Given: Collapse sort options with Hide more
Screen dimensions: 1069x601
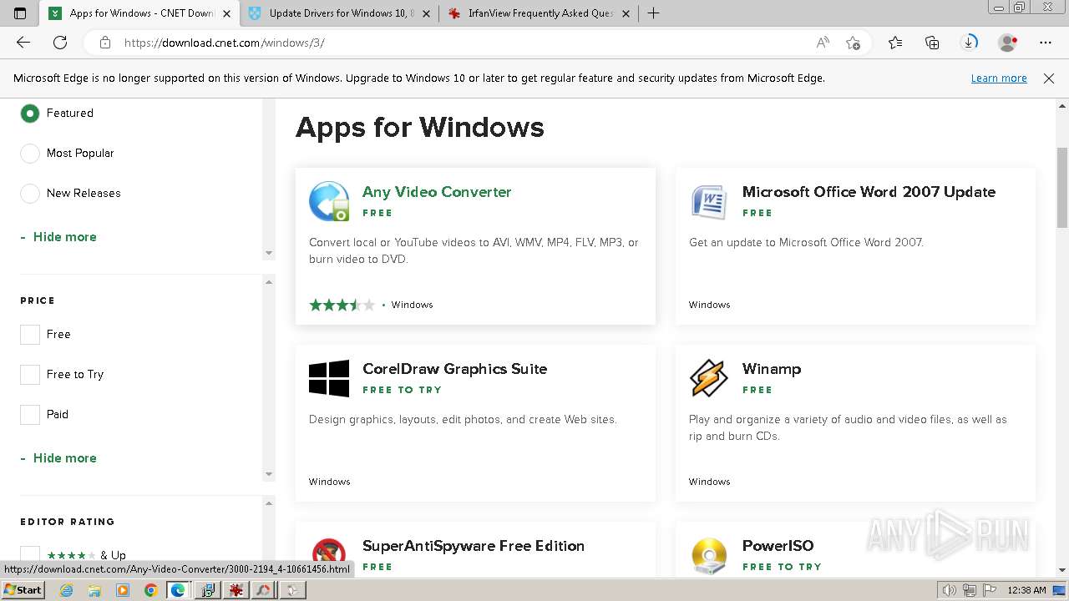Looking at the screenshot, I should (58, 237).
